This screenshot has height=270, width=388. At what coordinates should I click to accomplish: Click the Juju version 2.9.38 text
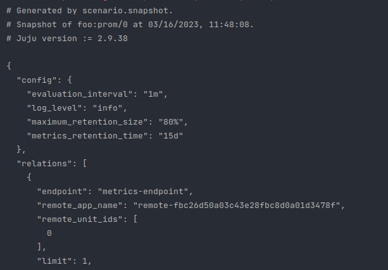(67, 39)
